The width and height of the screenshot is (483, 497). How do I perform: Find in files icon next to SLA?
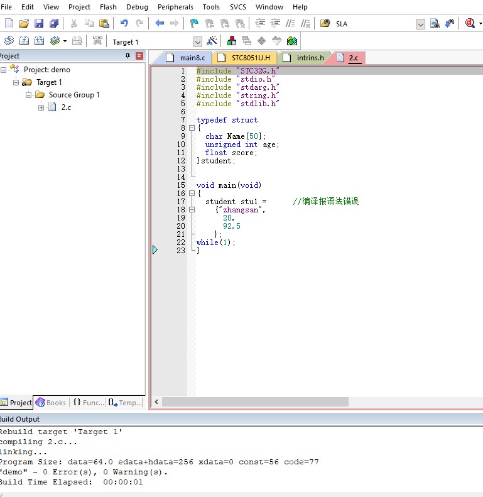coord(325,23)
